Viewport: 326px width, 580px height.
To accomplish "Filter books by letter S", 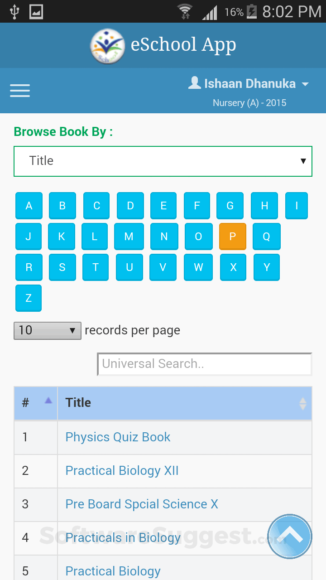I will click(x=62, y=267).
